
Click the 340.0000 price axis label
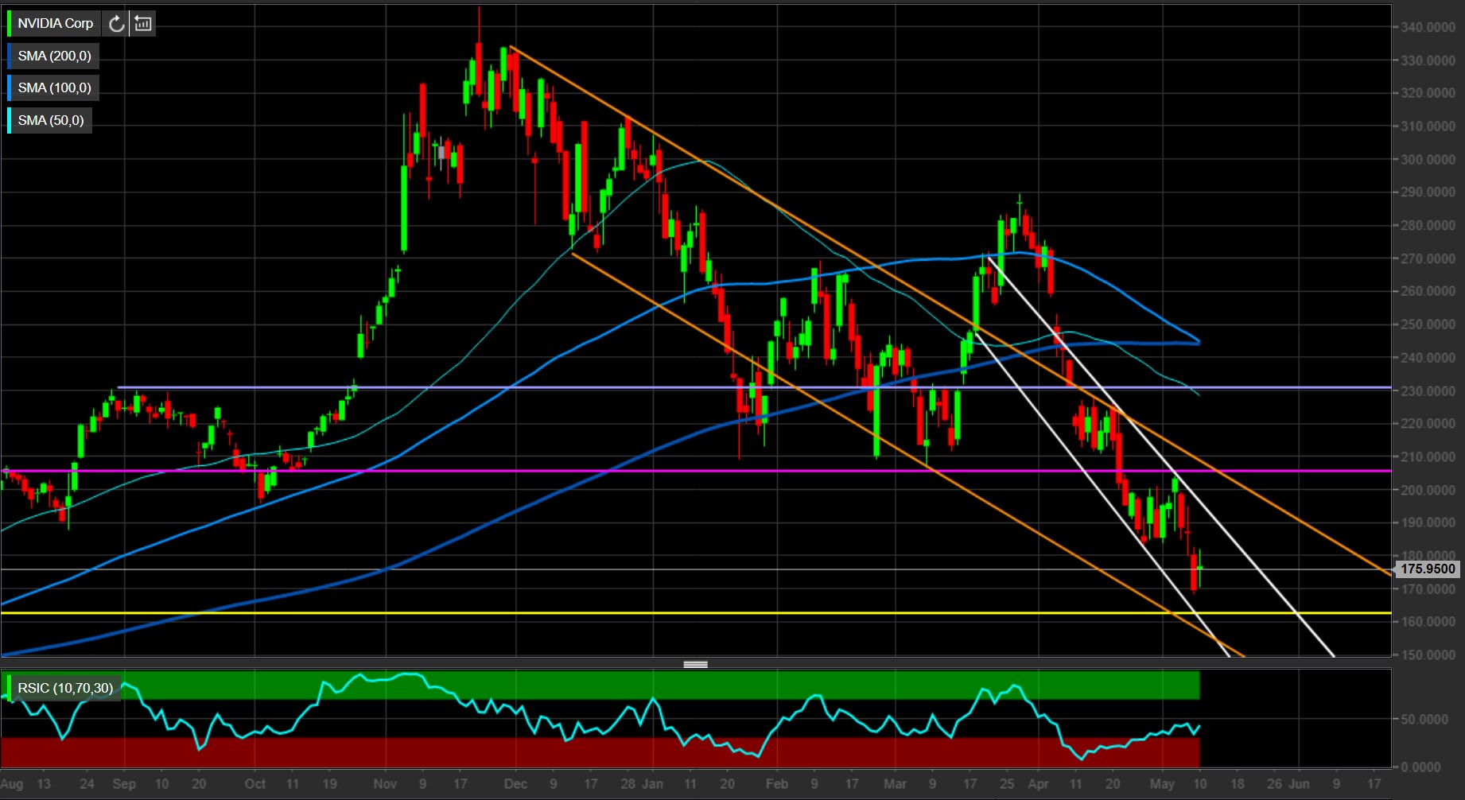pyautogui.click(x=1428, y=27)
